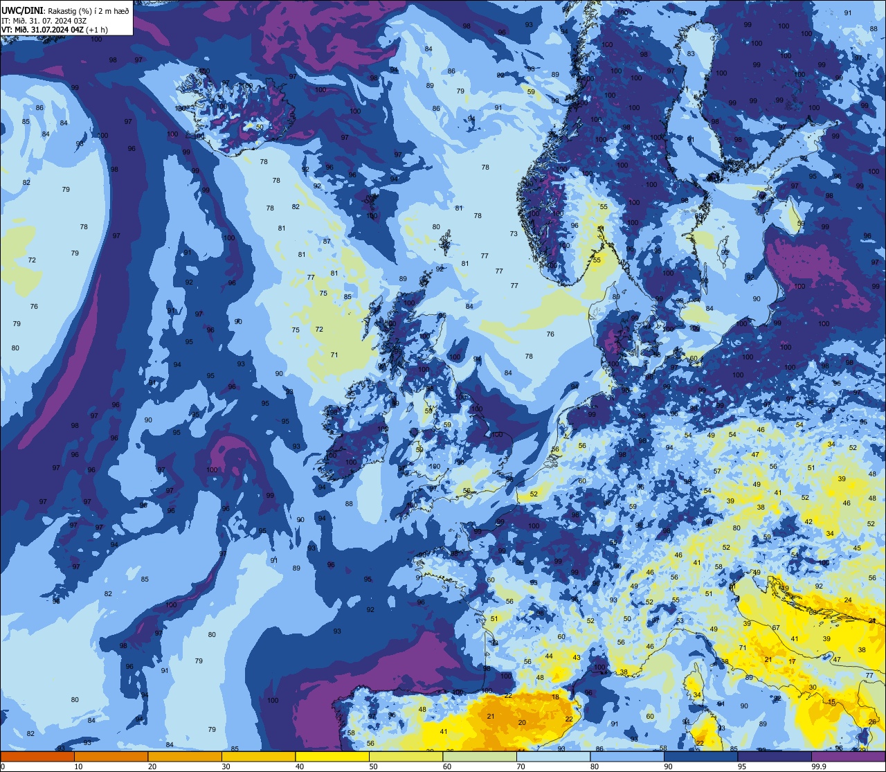Click the pale green 60–70 legend segment
Image resolution: width=886 pixels, height=772 pixels.
pyautogui.click(x=480, y=756)
